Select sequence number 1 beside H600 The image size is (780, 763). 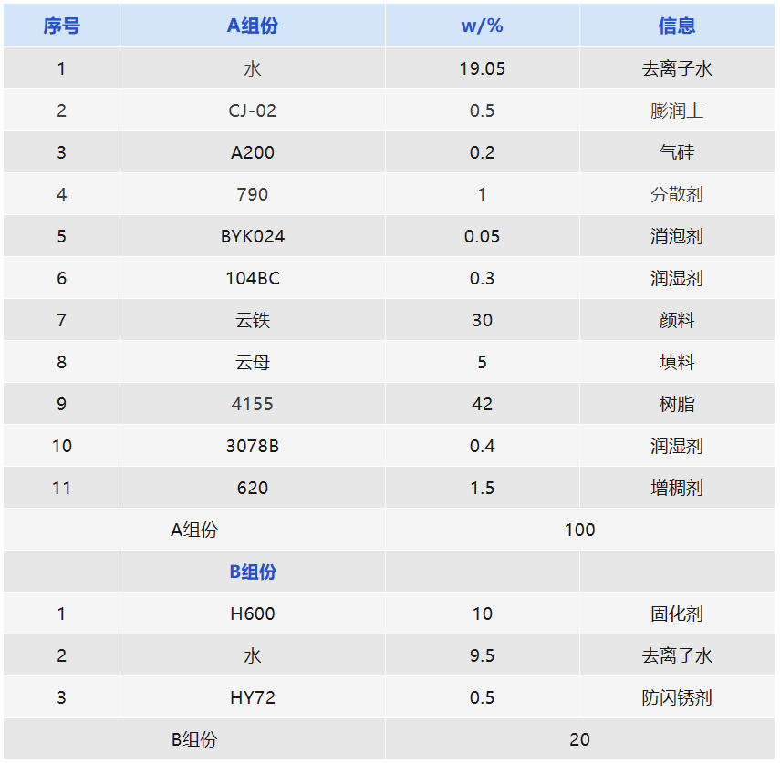pyautogui.click(x=62, y=613)
